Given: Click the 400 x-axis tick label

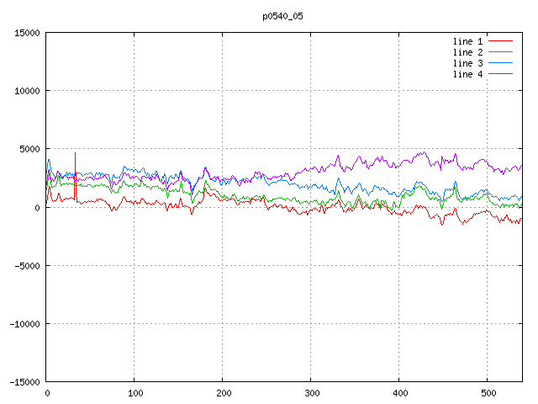Looking at the screenshot, I should tap(398, 393).
